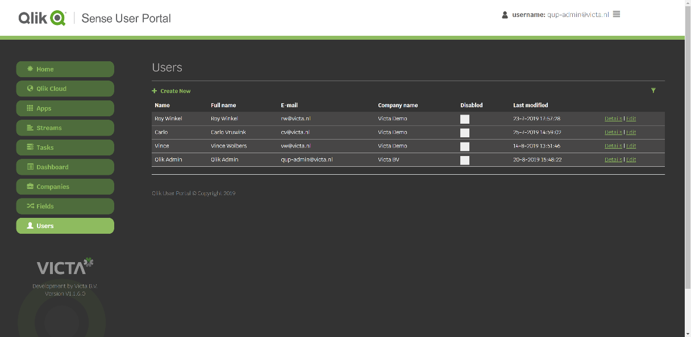The width and height of the screenshot is (691, 337).
Task: Click the Last modified column header
Action: (531, 105)
